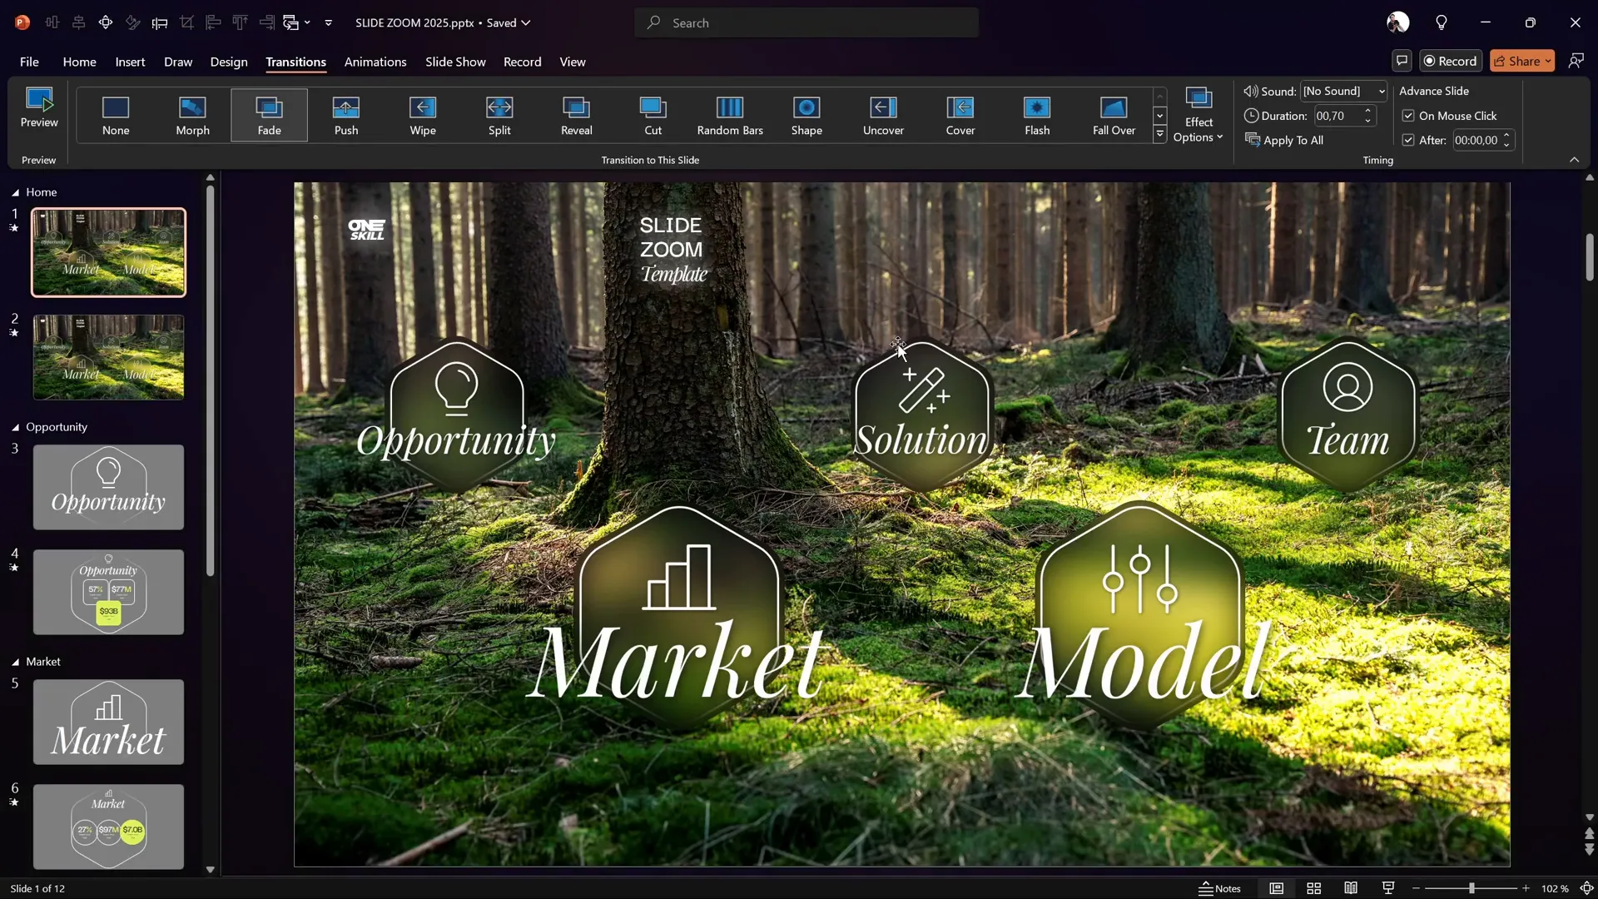
Task: Switch to the Insert tab
Action: pyautogui.click(x=130, y=62)
